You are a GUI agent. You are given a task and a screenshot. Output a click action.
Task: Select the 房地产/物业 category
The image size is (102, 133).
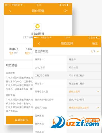tap(50, 108)
